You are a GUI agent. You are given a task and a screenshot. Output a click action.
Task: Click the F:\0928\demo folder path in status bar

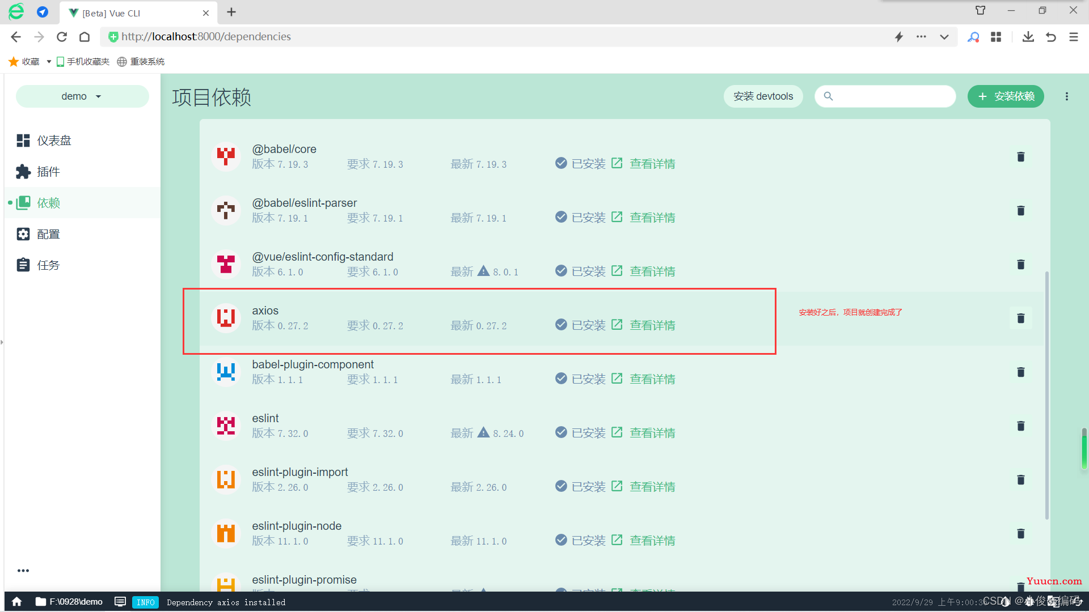point(69,602)
